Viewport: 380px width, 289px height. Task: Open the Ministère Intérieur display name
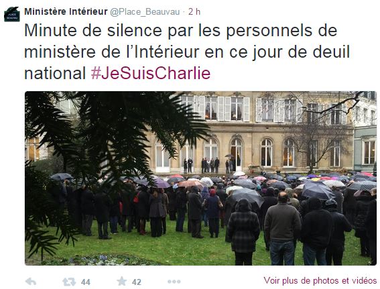pyautogui.click(x=66, y=11)
